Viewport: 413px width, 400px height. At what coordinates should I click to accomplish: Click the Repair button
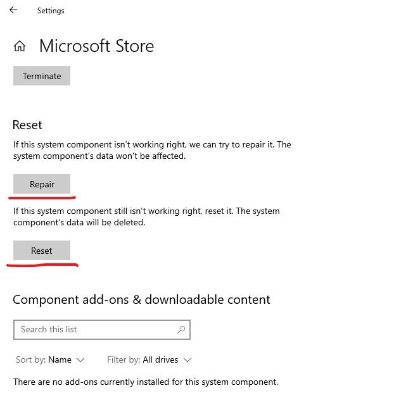[42, 184]
